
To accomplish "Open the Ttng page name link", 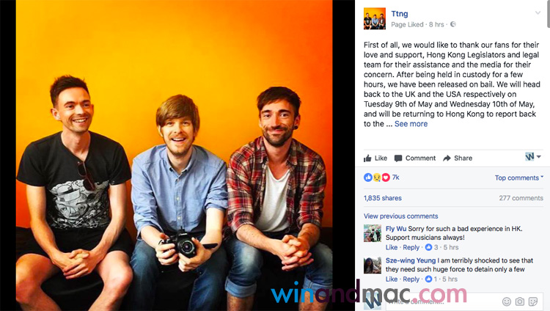I will 400,14.
